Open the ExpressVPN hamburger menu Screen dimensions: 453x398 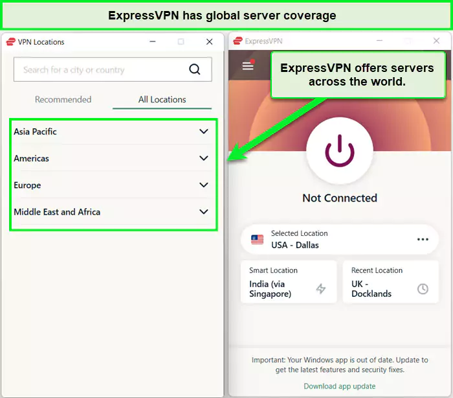[x=248, y=66]
